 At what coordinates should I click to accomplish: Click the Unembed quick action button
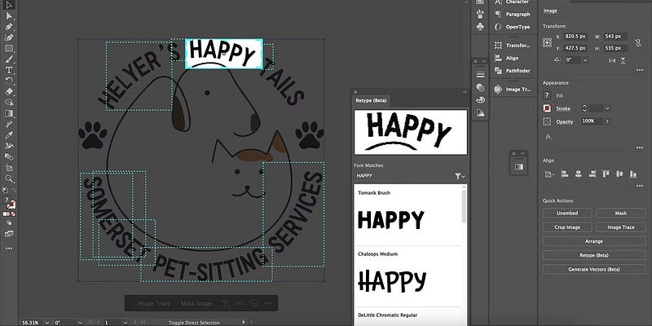(x=568, y=213)
